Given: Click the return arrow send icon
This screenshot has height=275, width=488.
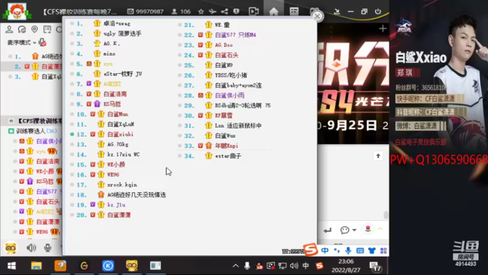Looking at the screenshot, I should click(327, 230).
